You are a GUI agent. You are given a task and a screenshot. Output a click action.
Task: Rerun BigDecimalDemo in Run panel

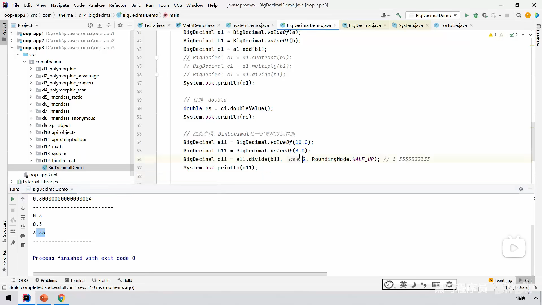[x=13, y=199]
